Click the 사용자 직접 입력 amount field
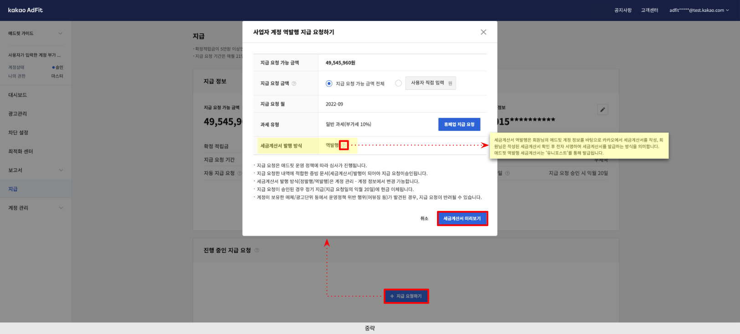 point(430,83)
